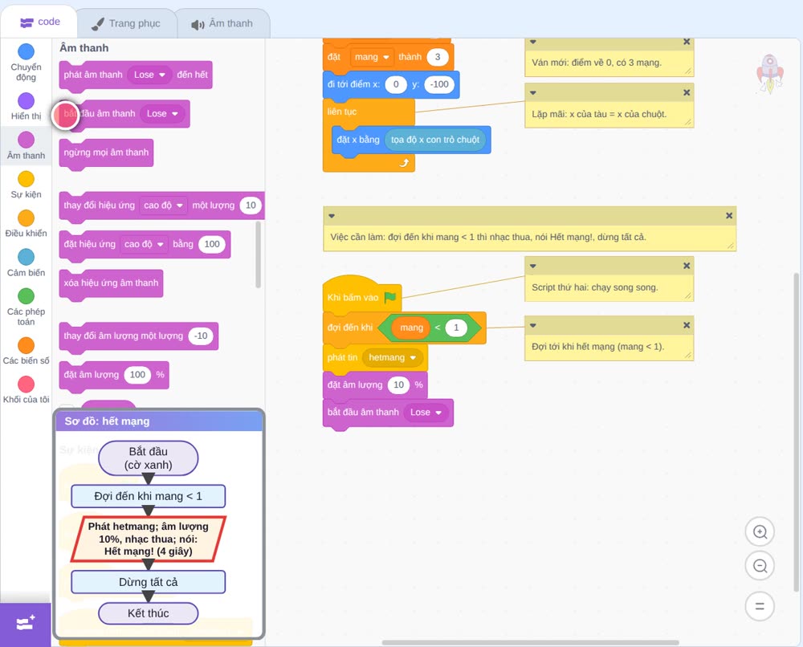This screenshot has width=803, height=647.
Task: Open the Các phép toán category
Action: pyautogui.click(x=26, y=307)
